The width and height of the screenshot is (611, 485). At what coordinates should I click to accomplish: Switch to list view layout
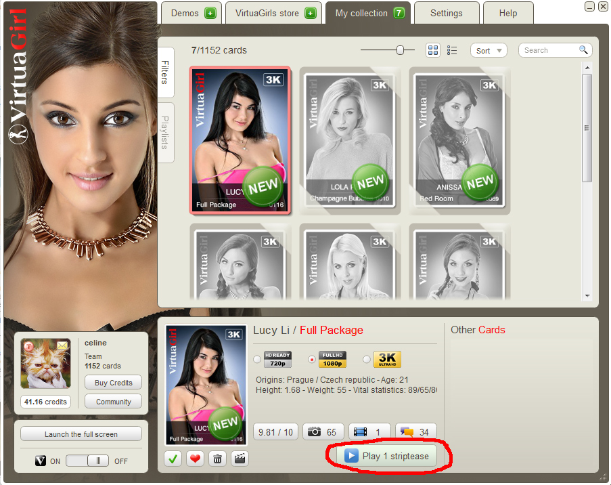tap(452, 50)
